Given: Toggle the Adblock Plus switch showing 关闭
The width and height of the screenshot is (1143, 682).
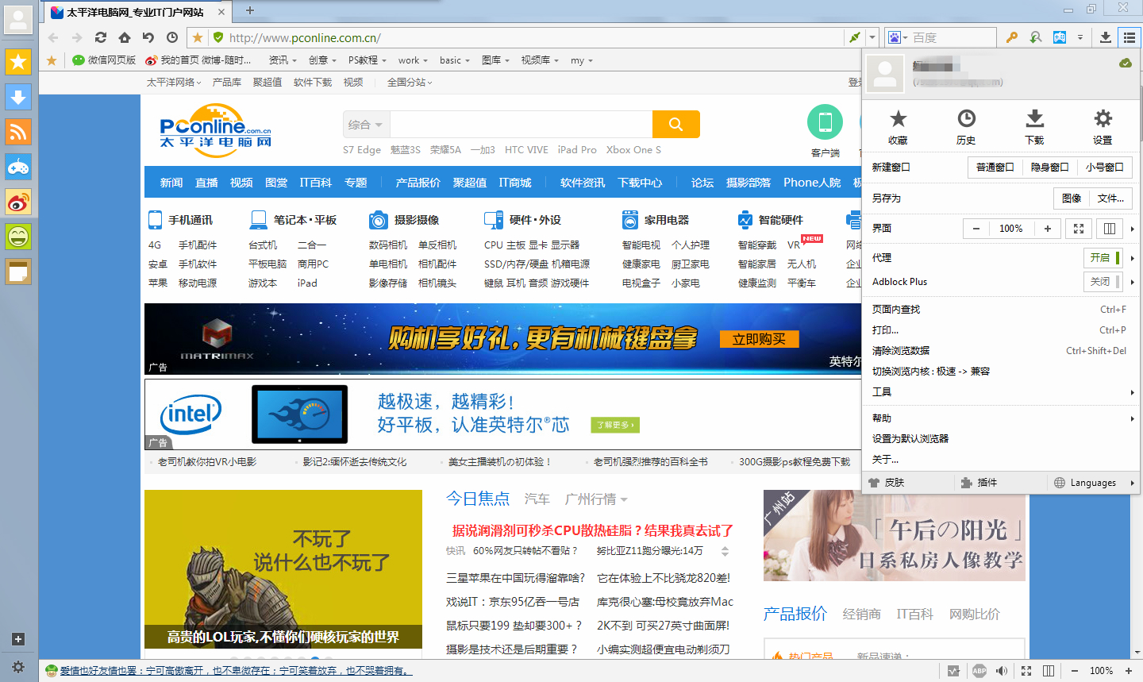Looking at the screenshot, I should click(1103, 282).
